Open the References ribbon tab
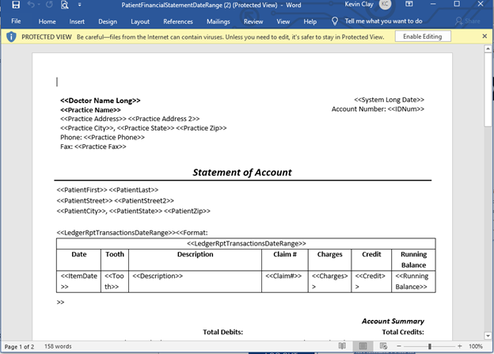The image size is (494, 354). pyautogui.click(x=178, y=21)
